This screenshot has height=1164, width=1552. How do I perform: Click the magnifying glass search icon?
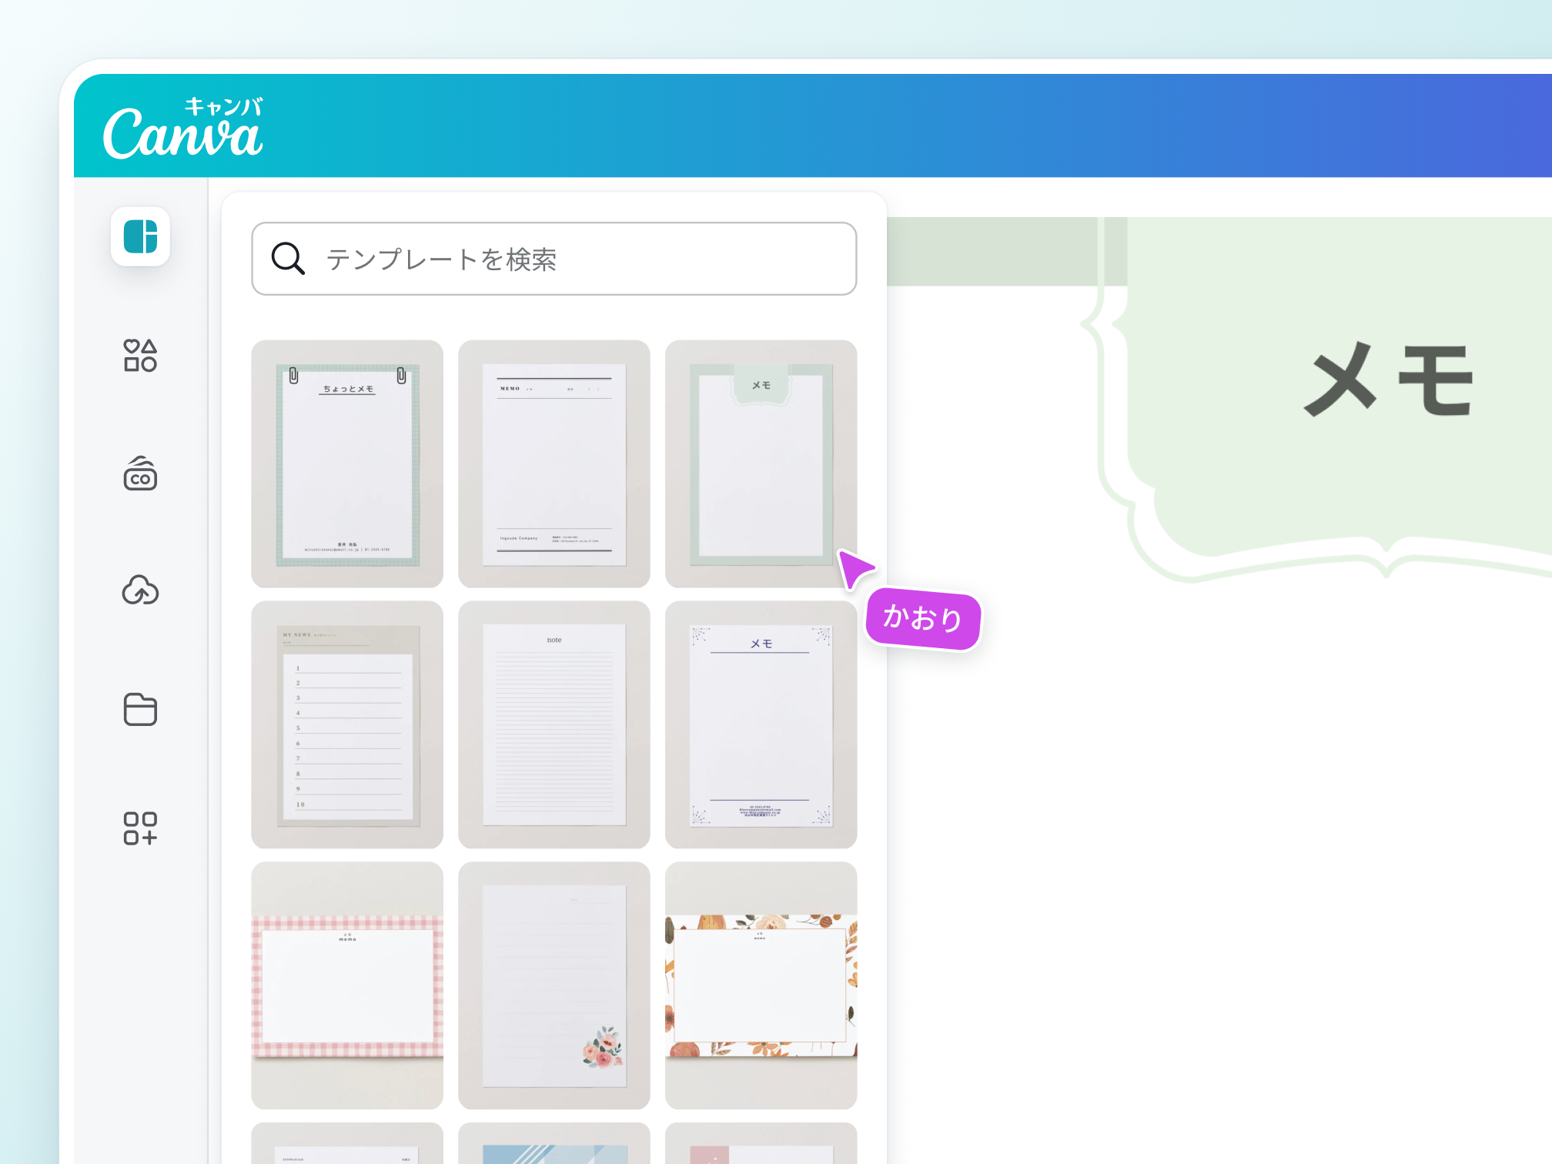288,259
